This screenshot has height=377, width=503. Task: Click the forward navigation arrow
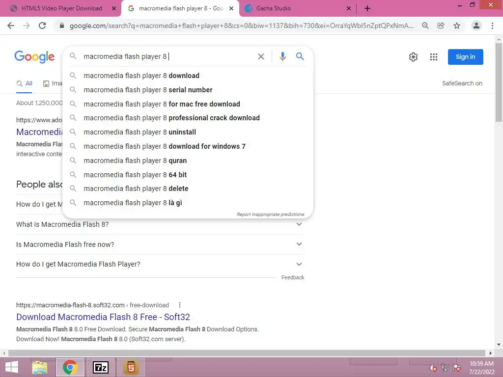pyautogui.click(x=27, y=26)
